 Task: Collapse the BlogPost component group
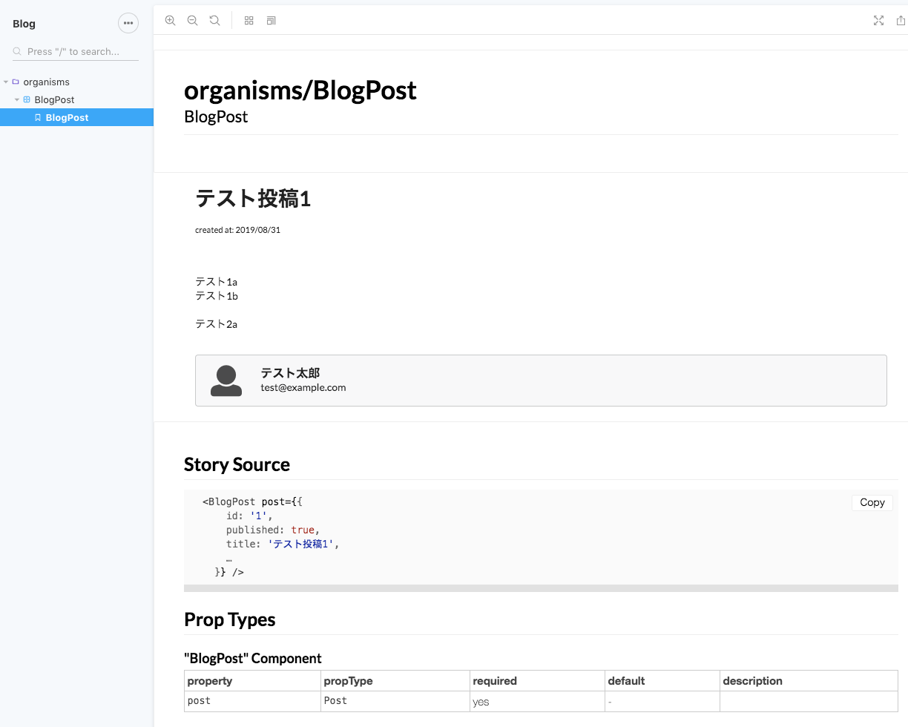pyautogui.click(x=16, y=99)
